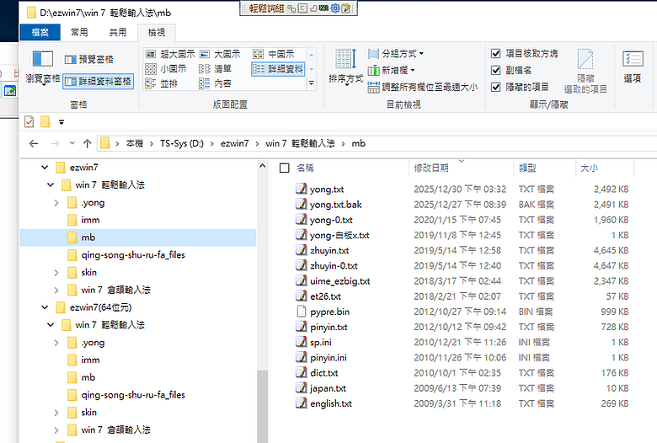Screen dimensions: 657x443
Task: Click 隱藏選取的項目 button
Action: point(585,72)
